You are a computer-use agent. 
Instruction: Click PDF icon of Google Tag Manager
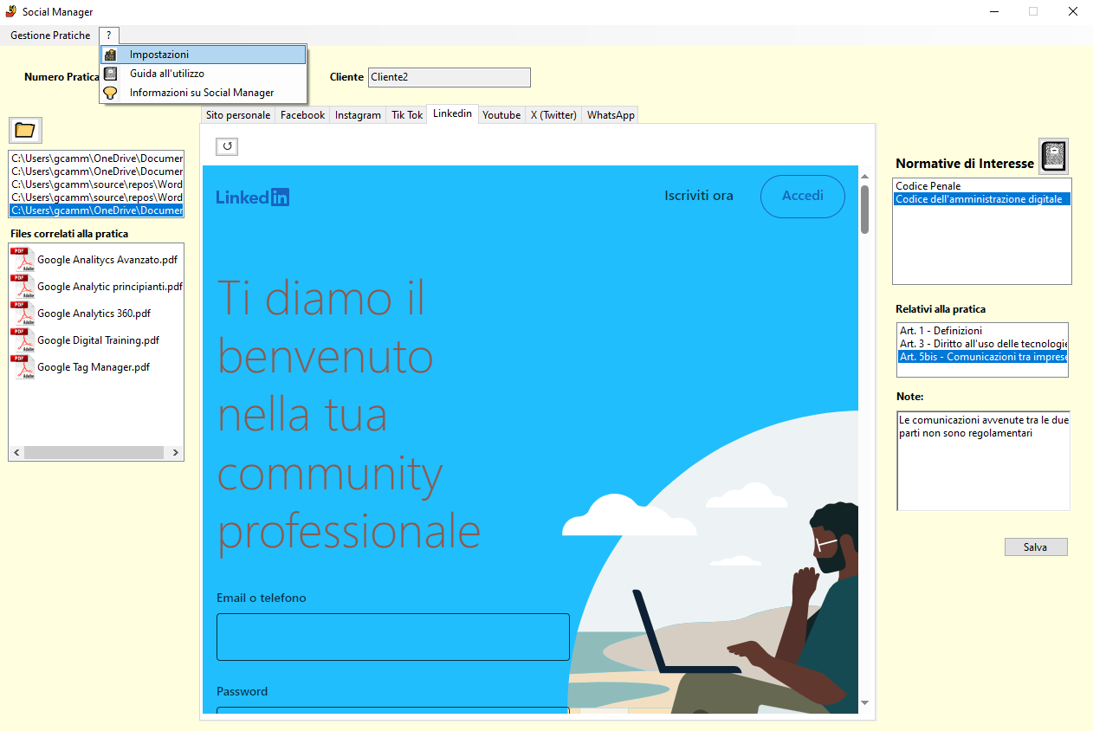pyautogui.click(x=23, y=366)
